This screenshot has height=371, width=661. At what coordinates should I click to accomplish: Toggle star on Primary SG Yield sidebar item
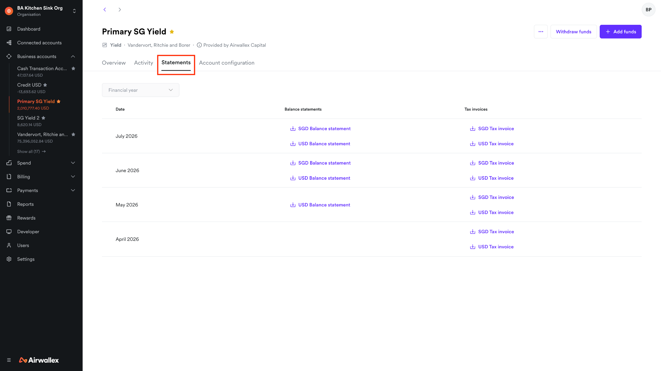click(58, 101)
